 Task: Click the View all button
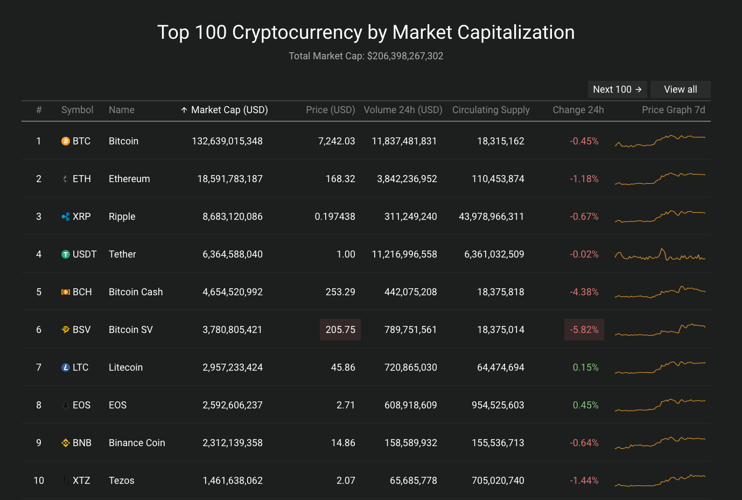pyautogui.click(x=680, y=89)
